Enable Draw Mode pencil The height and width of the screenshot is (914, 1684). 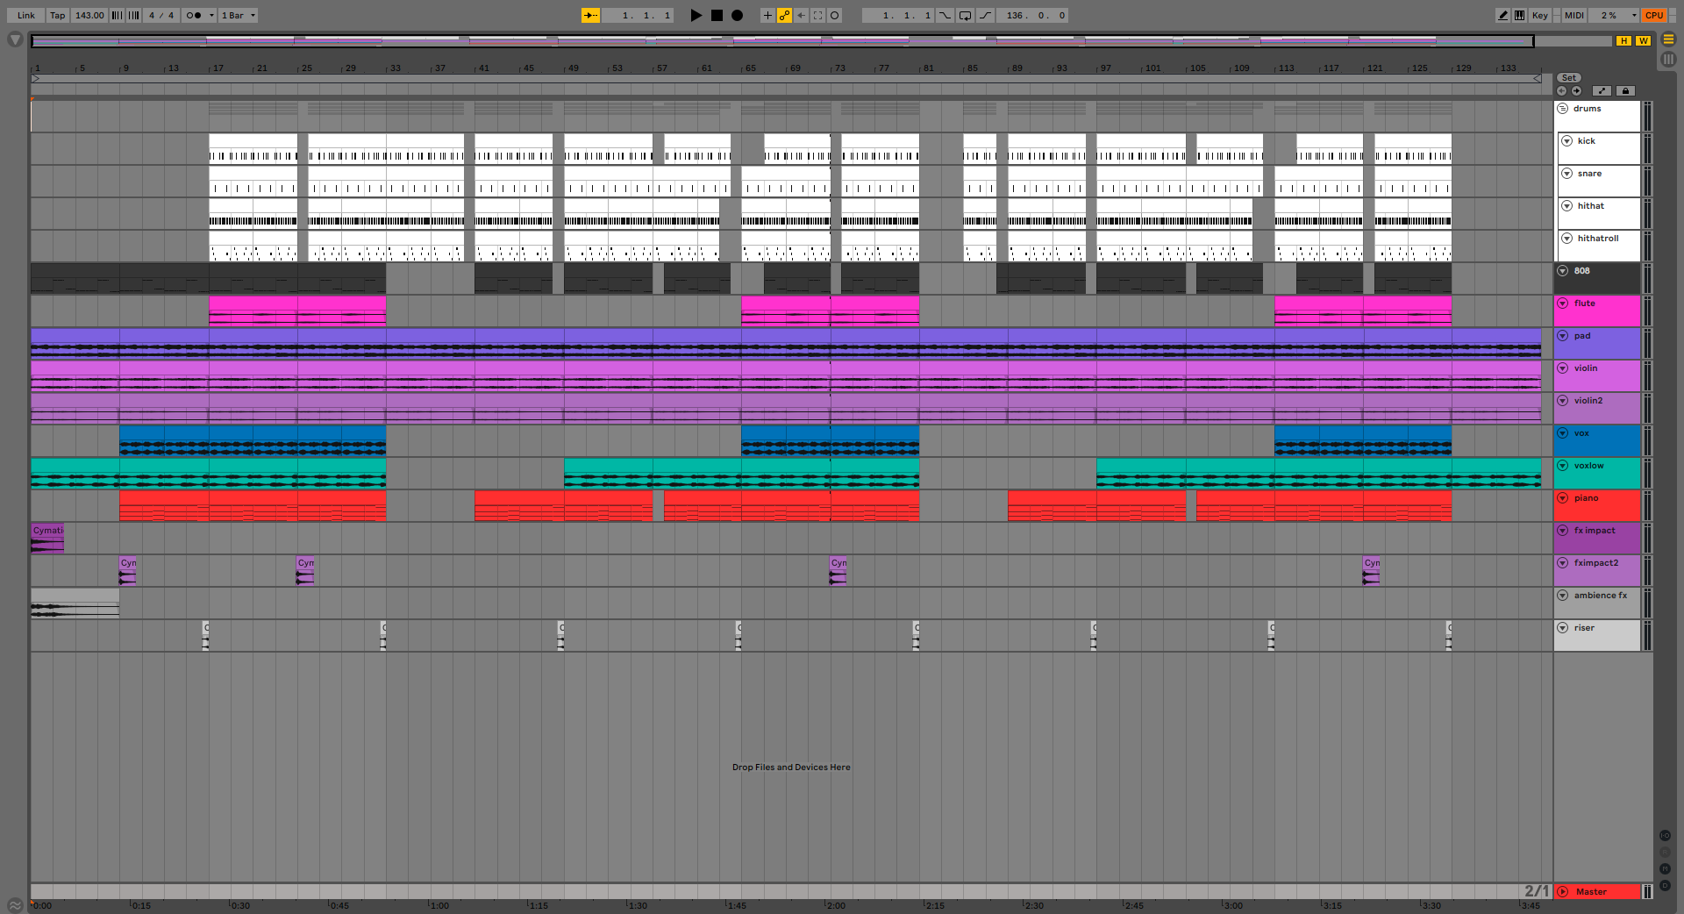1503,15
